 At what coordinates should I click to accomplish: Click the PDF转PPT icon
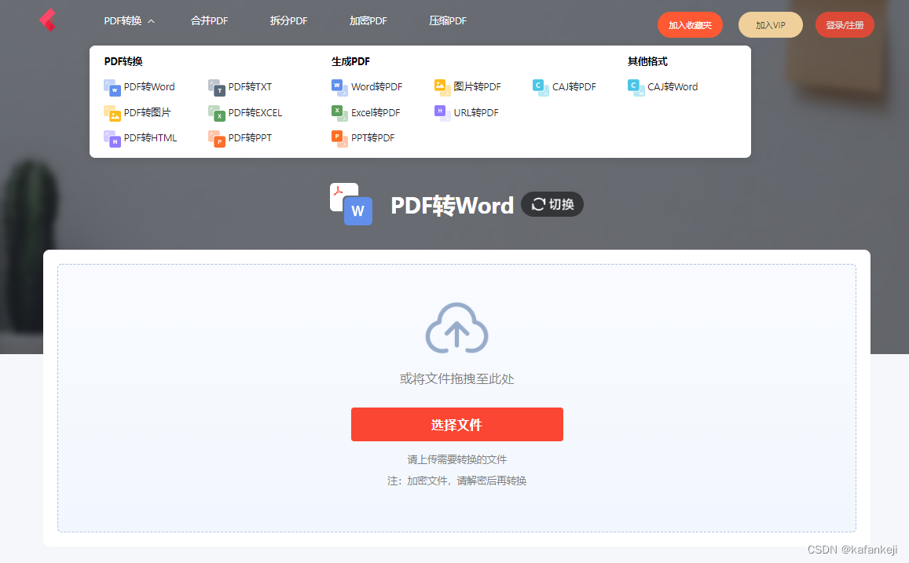click(x=216, y=138)
